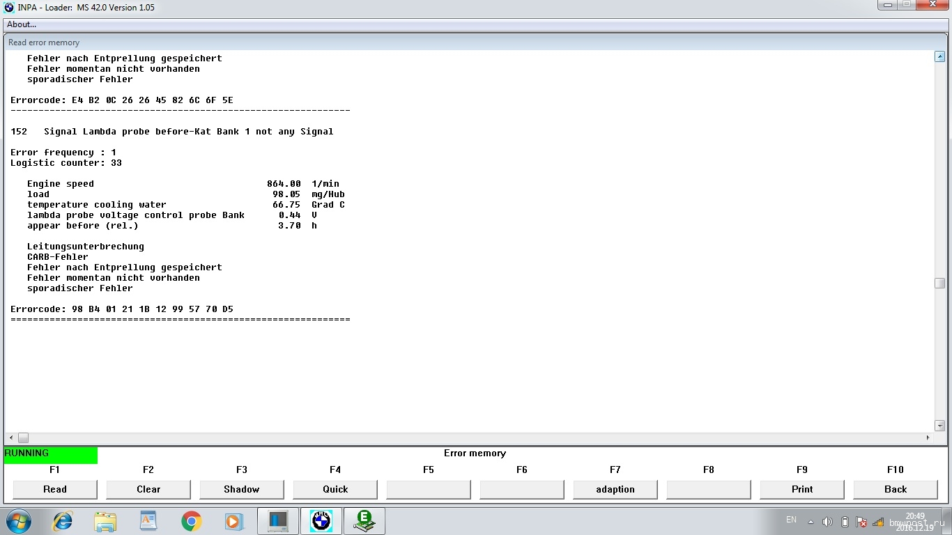Show hidden system tray icons

811,522
